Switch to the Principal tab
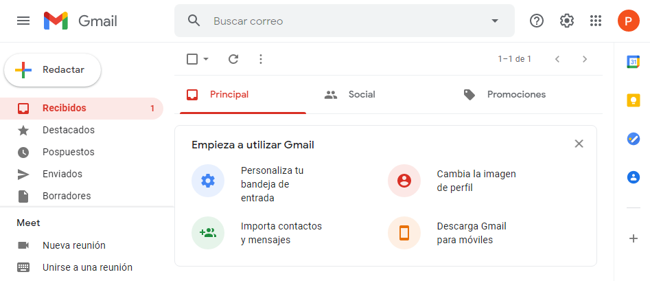Viewport: 650px width, 281px height. tap(243, 95)
